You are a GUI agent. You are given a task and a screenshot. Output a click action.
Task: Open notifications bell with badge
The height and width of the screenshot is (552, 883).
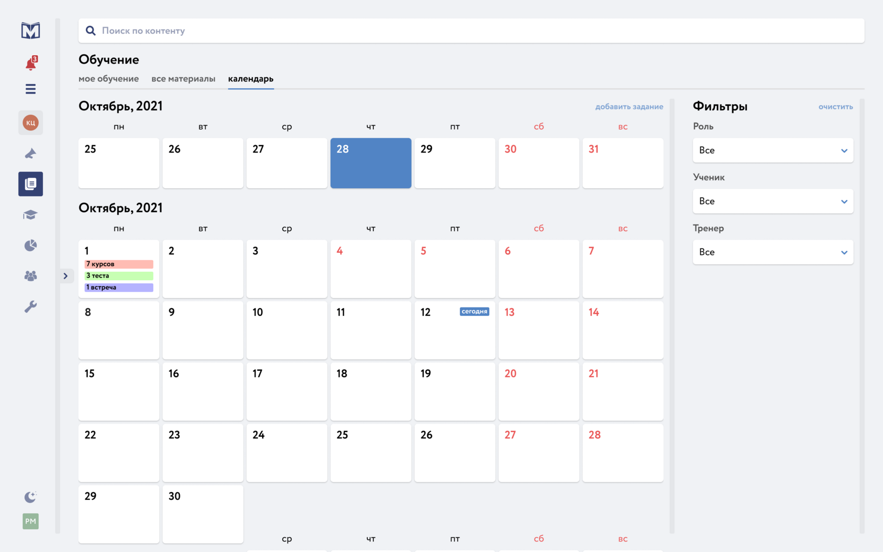click(x=31, y=63)
